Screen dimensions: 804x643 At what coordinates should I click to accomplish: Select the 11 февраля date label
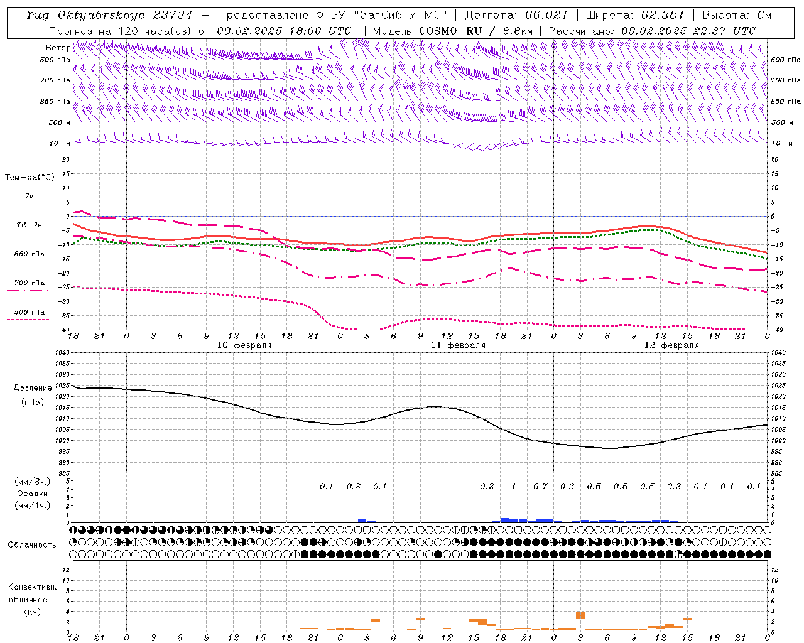pos(458,345)
